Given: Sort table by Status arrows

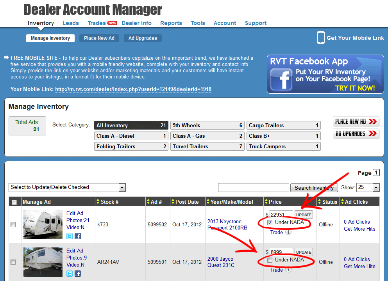Looking at the screenshot, I should 320,202.
